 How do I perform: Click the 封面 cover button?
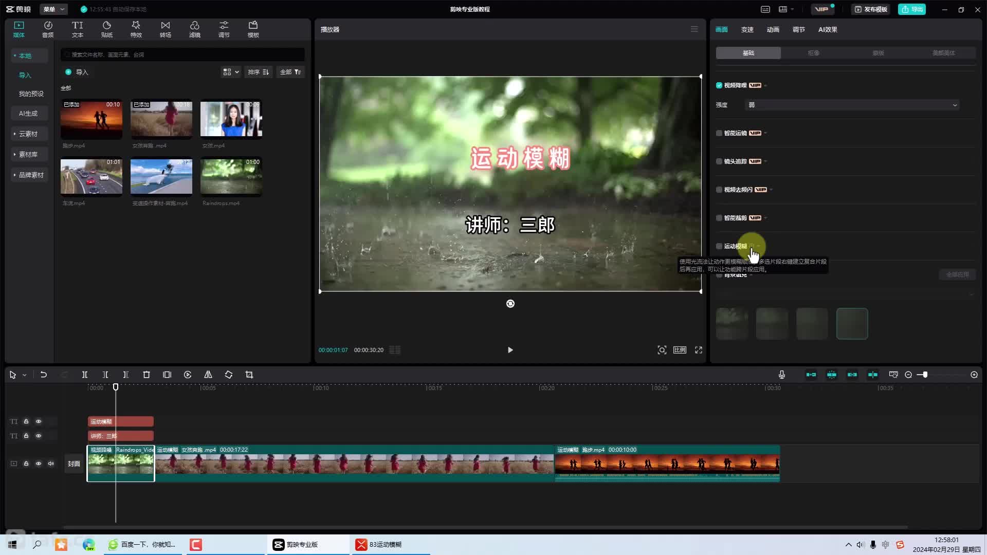click(x=74, y=464)
